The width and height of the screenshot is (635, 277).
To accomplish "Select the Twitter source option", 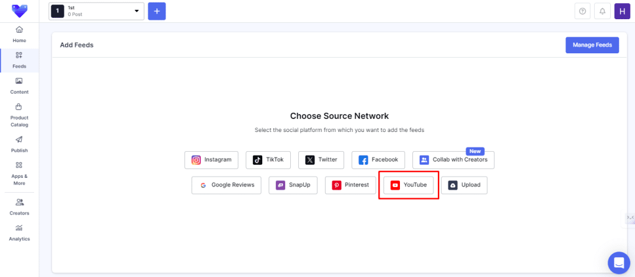I will 321,160.
